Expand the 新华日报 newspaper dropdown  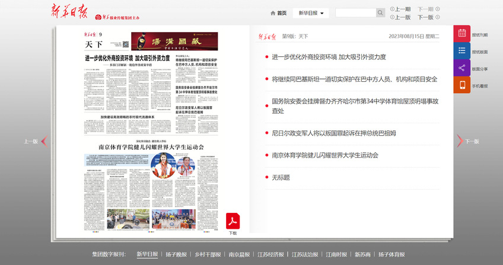[312, 13]
